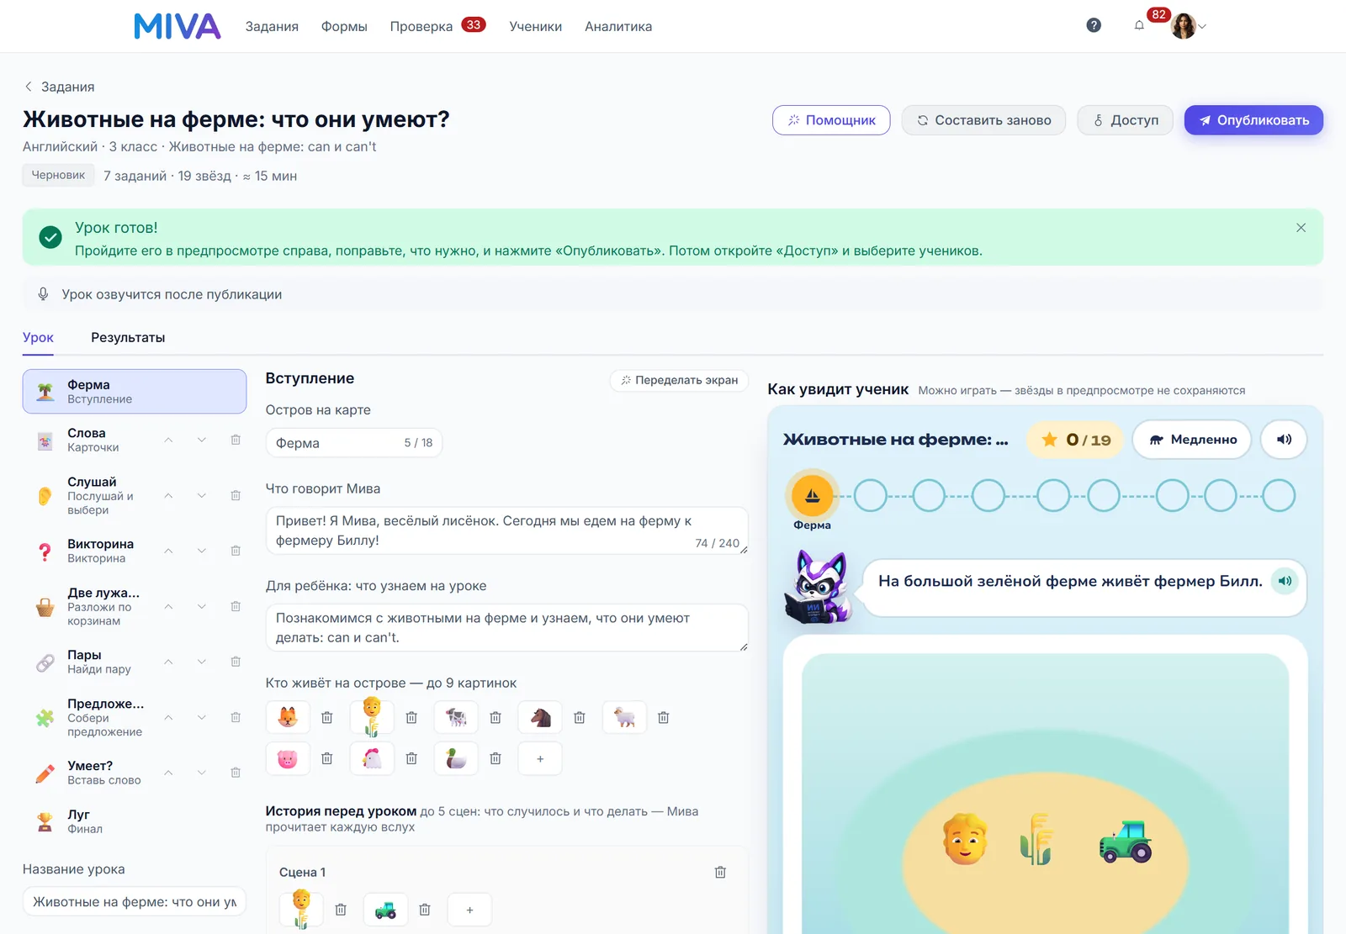Play audio of the farmer Bill sentence

tap(1285, 581)
